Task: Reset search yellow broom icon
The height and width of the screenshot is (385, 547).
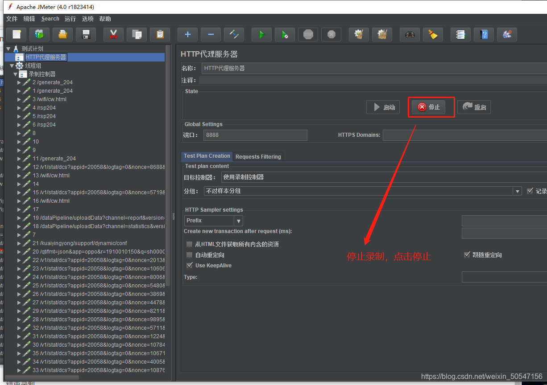Action: tap(433, 34)
